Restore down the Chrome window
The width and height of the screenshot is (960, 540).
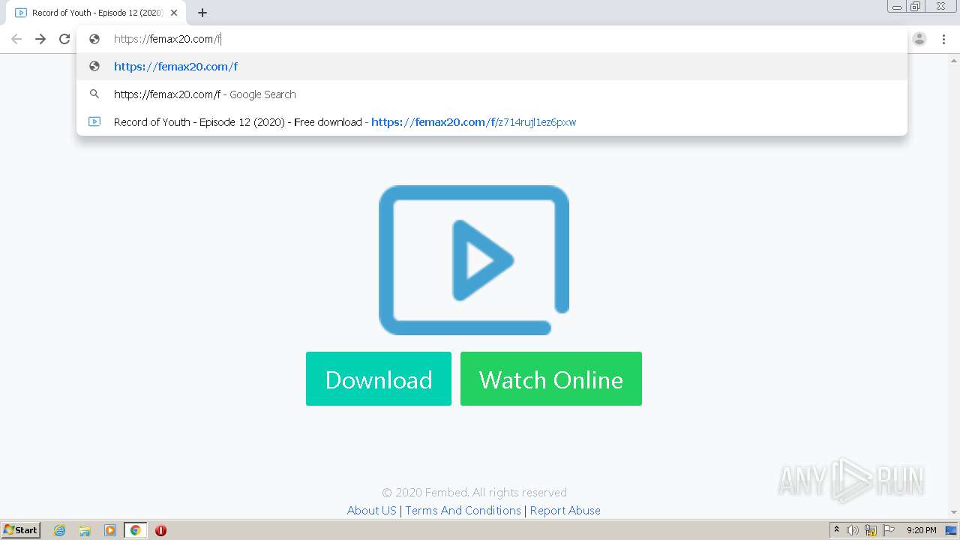[x=916, y=7]
